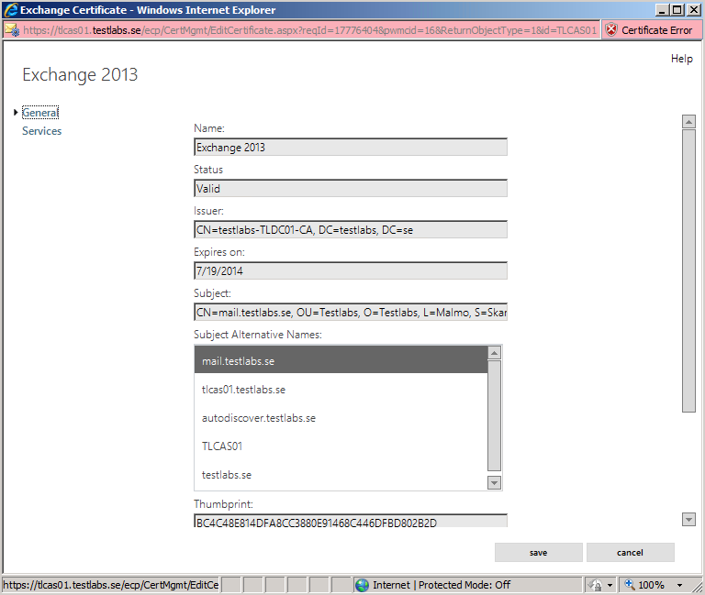Open the Help link
The height and width of the screenshot is (595, 705).
tap(682, 59)
